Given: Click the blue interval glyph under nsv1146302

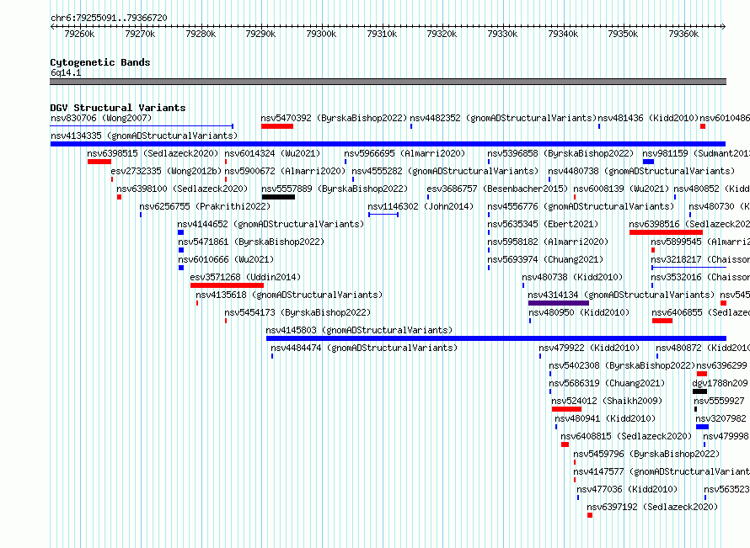Looking at the screenshot, I should [383, 215].
